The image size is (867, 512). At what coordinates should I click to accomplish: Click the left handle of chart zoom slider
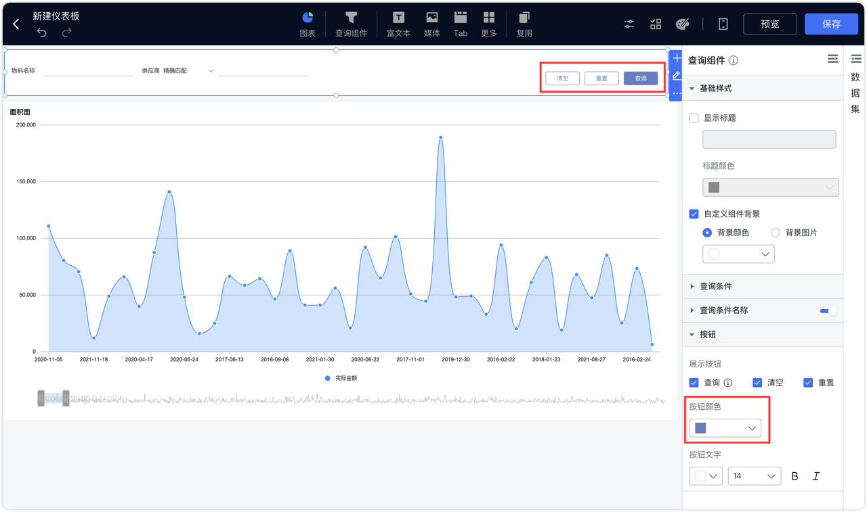[x=41, y=399]
